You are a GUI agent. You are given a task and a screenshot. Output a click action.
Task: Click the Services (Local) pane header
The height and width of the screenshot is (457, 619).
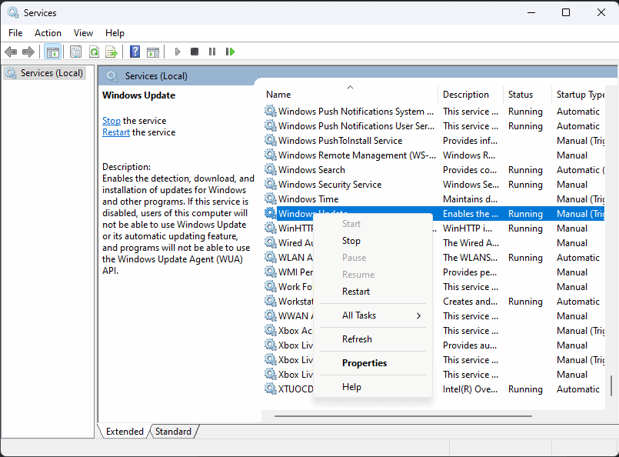(x=156, y=76)
